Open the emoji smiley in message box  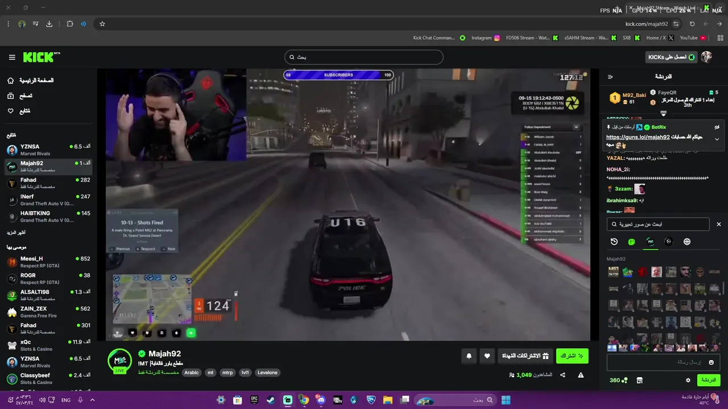712,362
